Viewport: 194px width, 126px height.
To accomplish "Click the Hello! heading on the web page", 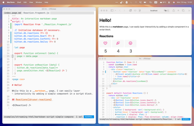I will [x=105, y=20].
